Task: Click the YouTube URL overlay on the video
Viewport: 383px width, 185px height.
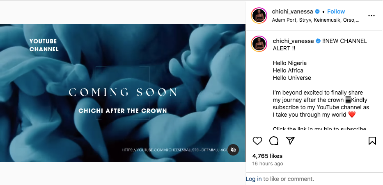Action: click(174, 150)
